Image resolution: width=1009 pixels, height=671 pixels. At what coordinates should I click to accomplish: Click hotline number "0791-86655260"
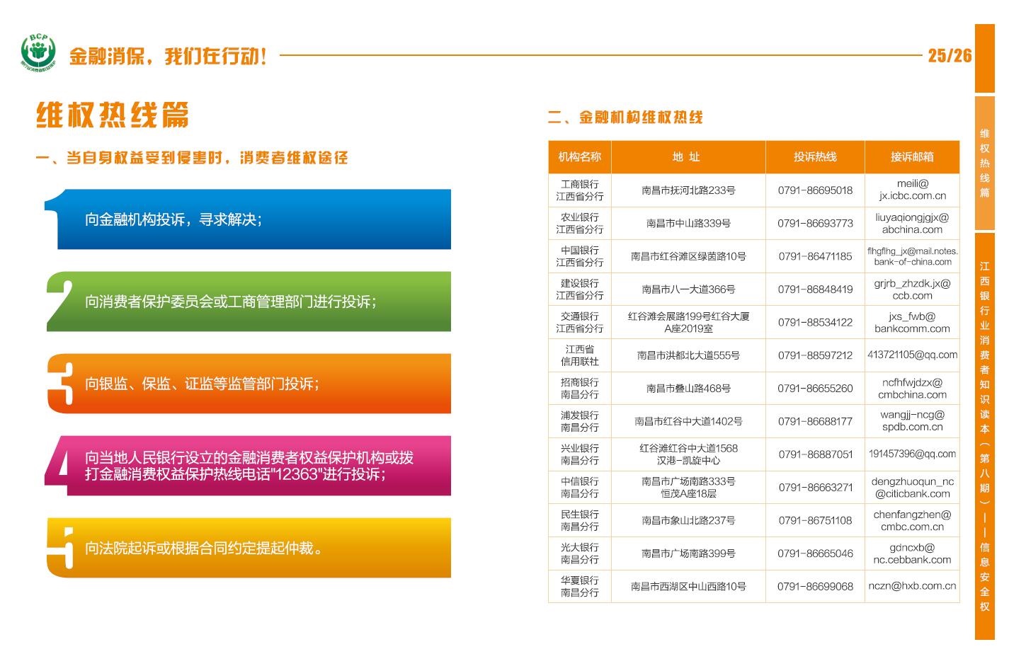point(815,389)
